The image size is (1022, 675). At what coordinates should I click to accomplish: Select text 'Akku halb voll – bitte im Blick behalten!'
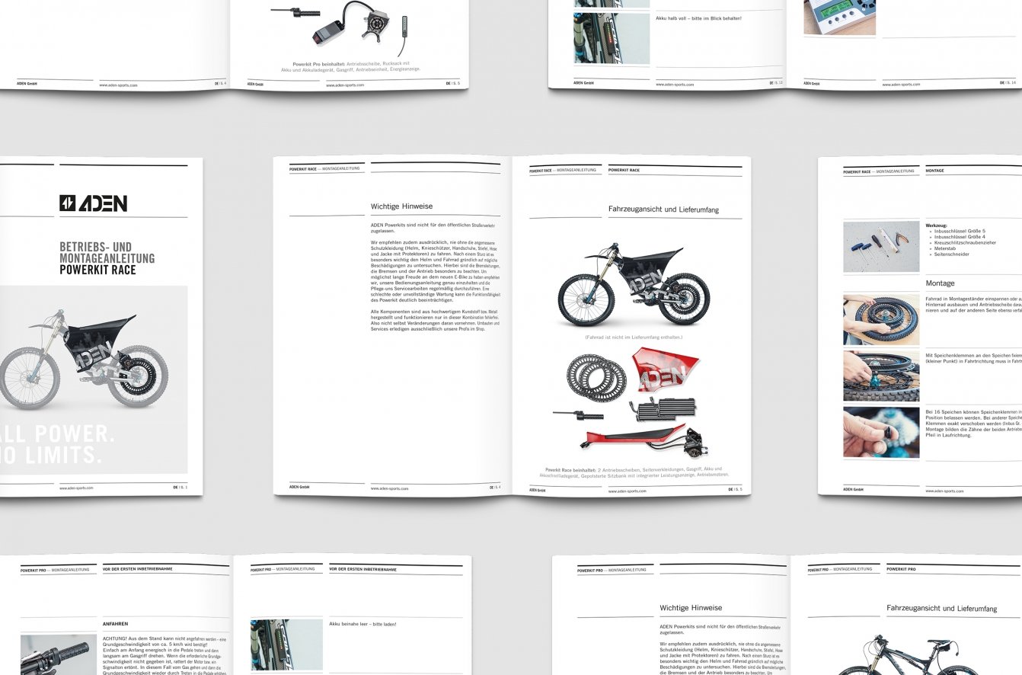tap(698, 18)
